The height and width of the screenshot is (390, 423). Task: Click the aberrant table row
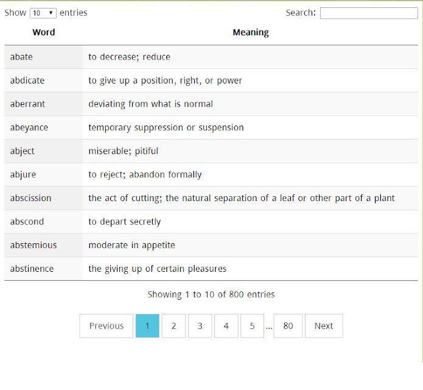(211, 104)
